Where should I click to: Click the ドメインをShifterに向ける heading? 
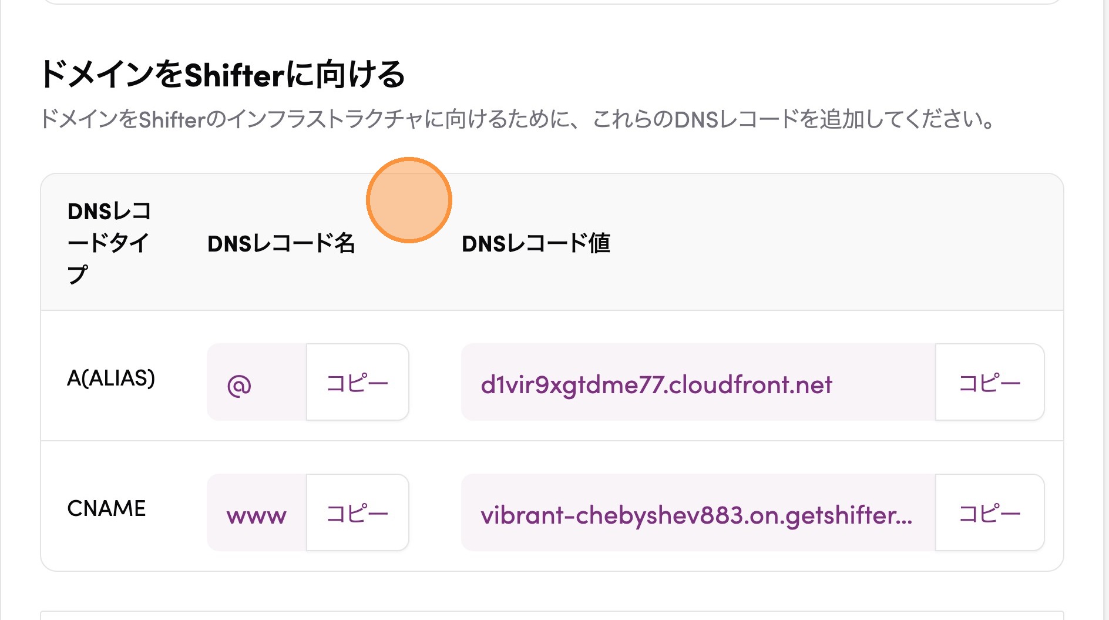coord(222,75)
